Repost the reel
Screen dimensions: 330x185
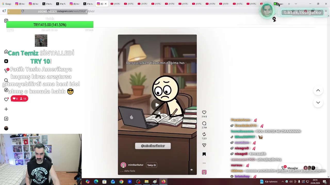click(x=204, y=134)
